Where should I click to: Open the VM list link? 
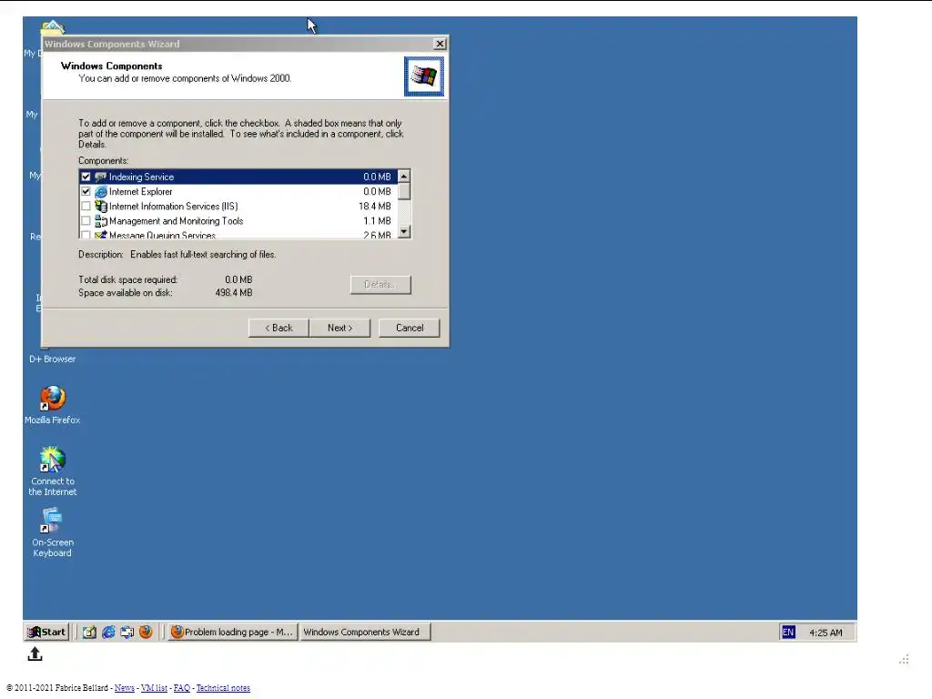click(154, 688)
